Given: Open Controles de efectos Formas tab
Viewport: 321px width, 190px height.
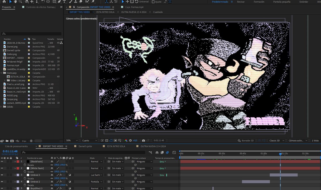Looking at the screenshot, I should point(41,7).
